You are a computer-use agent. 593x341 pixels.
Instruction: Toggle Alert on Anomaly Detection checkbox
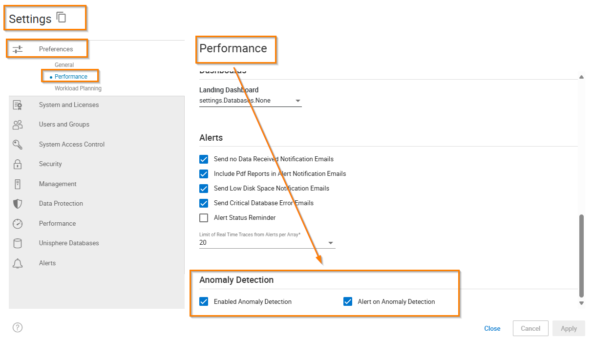tap(348, 302)
